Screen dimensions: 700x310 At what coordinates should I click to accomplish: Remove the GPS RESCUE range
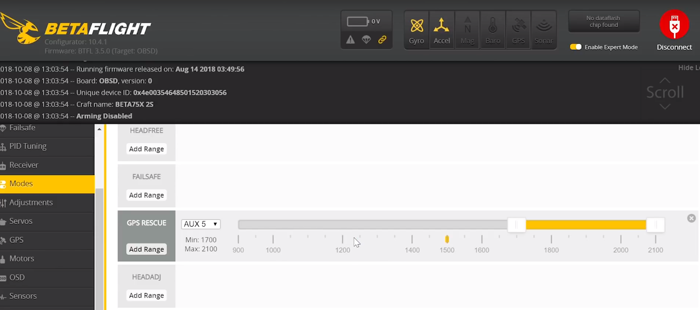click(x=692, y=218)
